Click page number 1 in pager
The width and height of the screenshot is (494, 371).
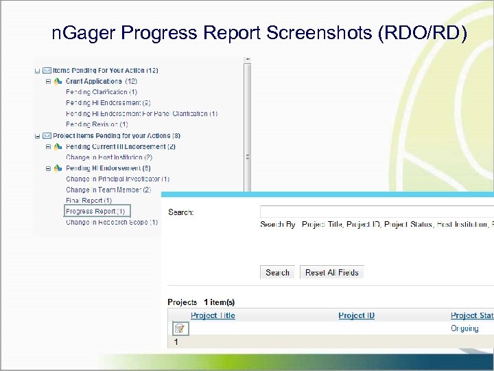pos(176,342)
